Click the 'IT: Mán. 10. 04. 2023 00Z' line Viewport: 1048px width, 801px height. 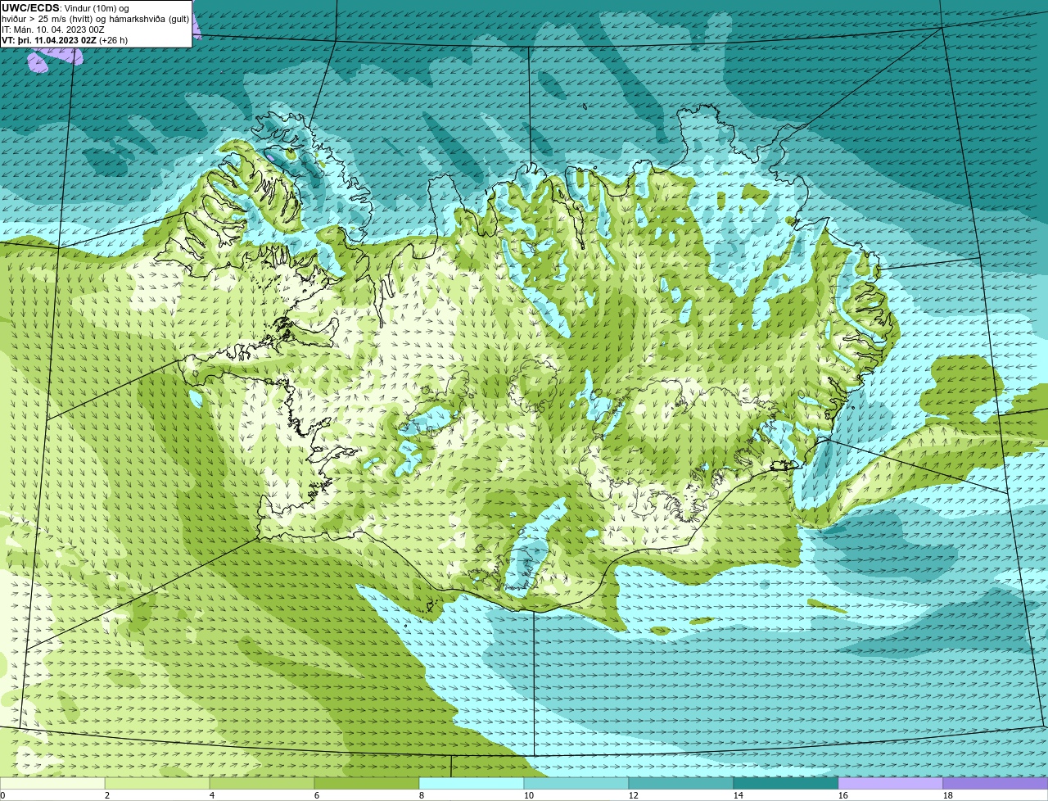tap(53, 29)
